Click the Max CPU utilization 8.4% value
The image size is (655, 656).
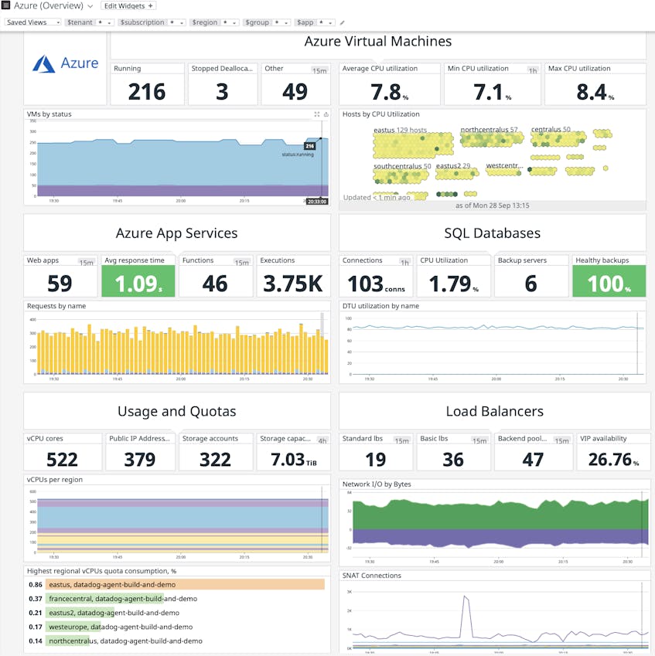point(595,92)
